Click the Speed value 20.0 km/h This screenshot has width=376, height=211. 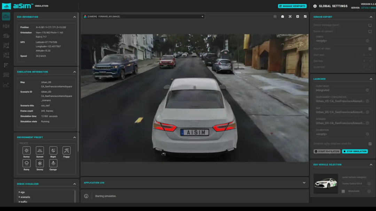(41, 56)
